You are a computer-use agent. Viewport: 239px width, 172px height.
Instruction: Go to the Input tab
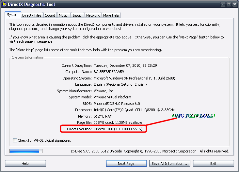[x=77, y=15]
